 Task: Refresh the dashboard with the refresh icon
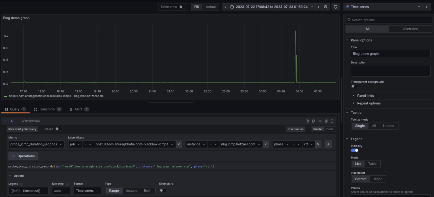(x=335, y=6)
